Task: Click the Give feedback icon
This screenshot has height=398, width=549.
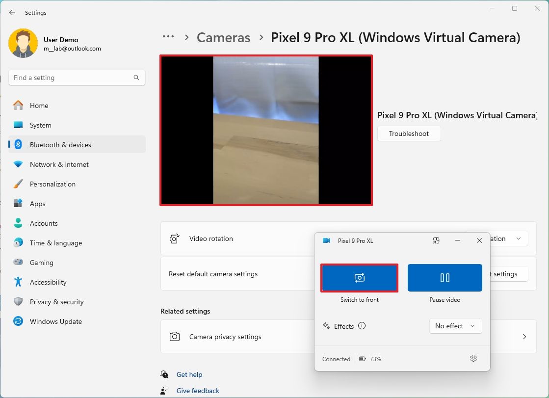Action: click(164, 390)
